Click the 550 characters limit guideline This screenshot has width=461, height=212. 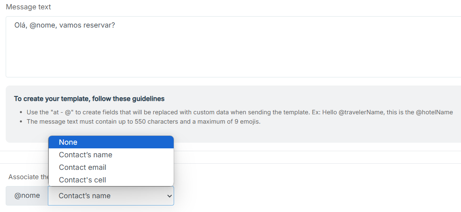[144, 122]
